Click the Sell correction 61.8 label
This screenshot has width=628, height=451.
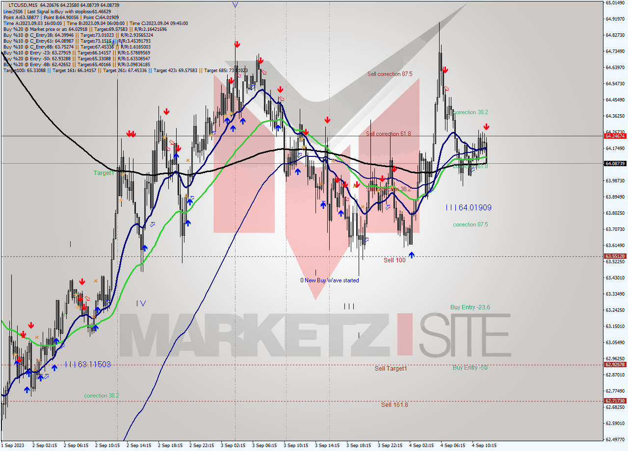pos(389,134)
